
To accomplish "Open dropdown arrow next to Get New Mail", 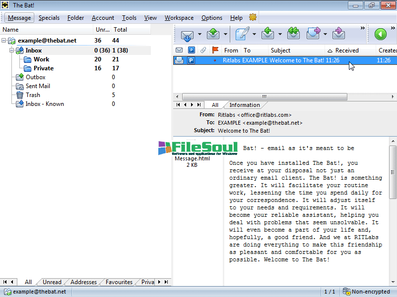I will point(200,35).
